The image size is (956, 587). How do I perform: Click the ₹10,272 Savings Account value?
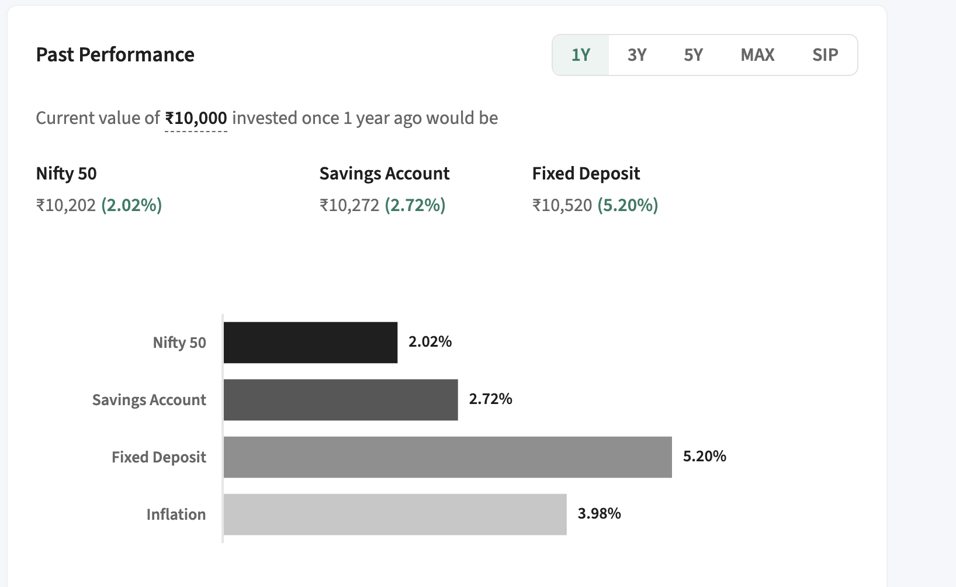[349, 205]
